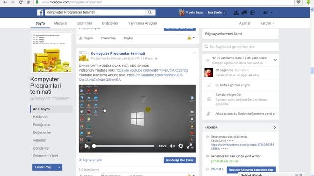Click the heart bookmark icon in address bar
This screenshot has width=314, height=176.
(x=298, y=2)
